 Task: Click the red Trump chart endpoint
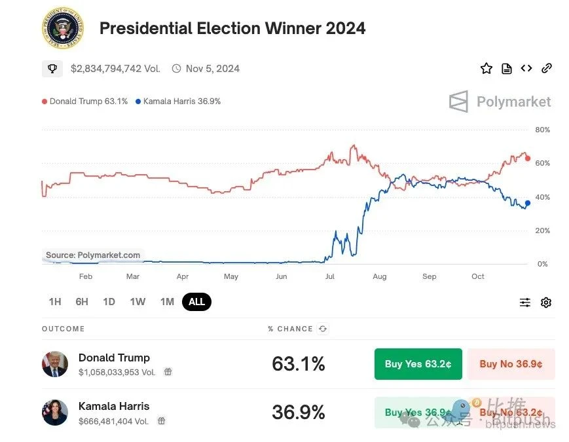(x=528, y=158)
